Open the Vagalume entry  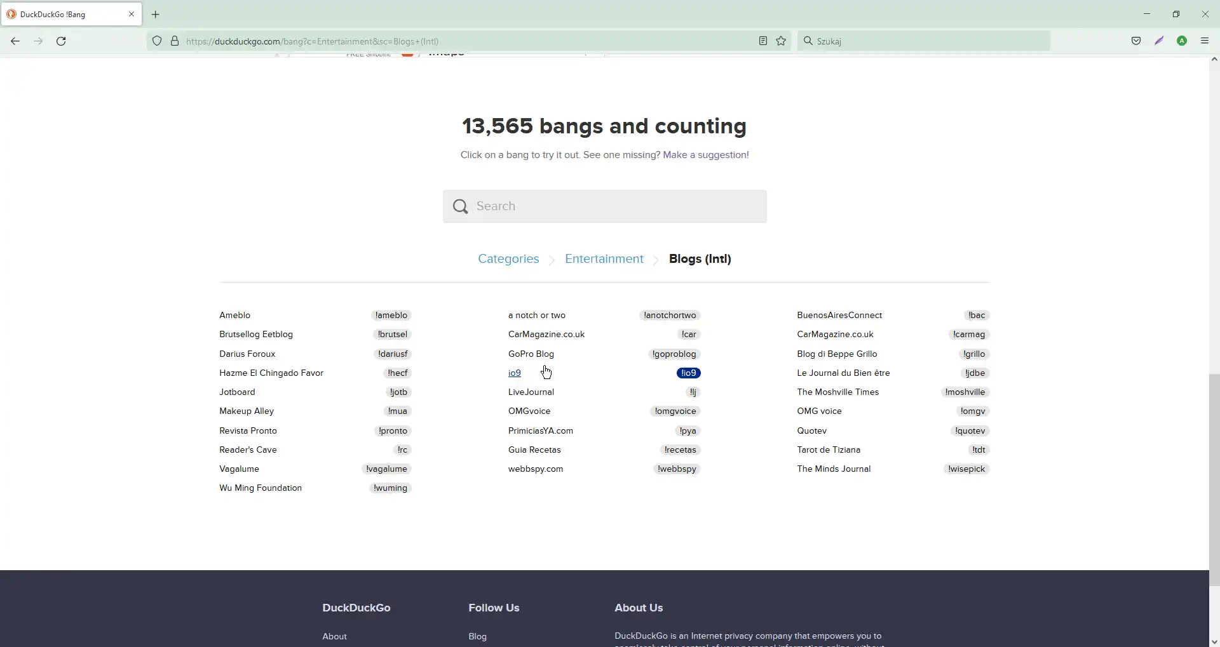pyautogui.click(x=239, y=469)
